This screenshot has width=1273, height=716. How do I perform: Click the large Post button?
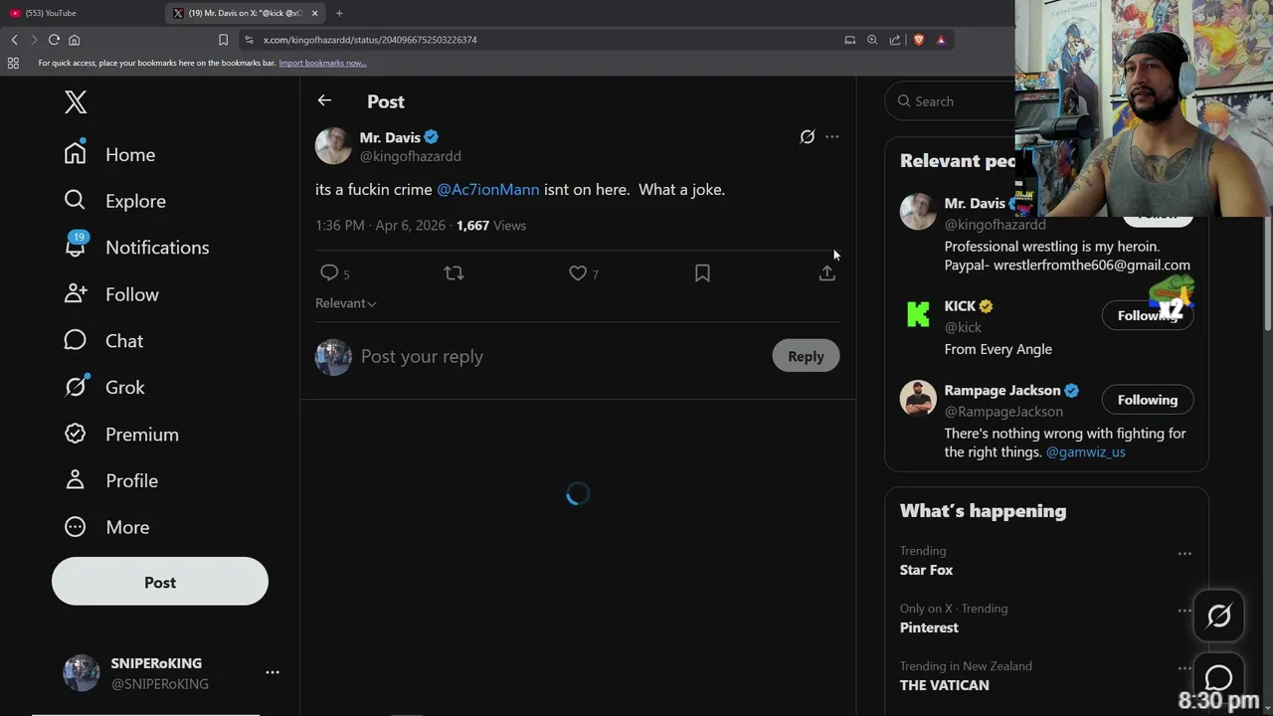coord(160,582)
